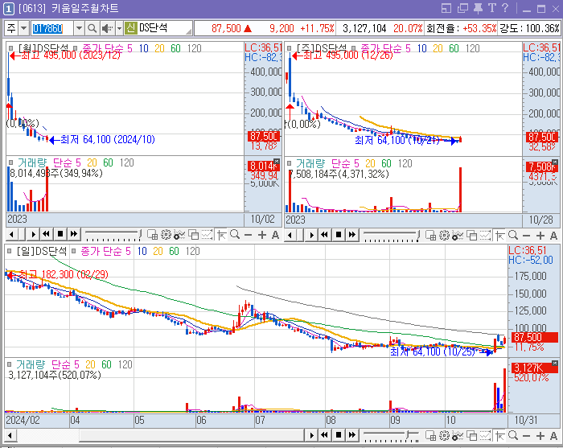Expand the stock code history dropdown

(x=79, y=28)
